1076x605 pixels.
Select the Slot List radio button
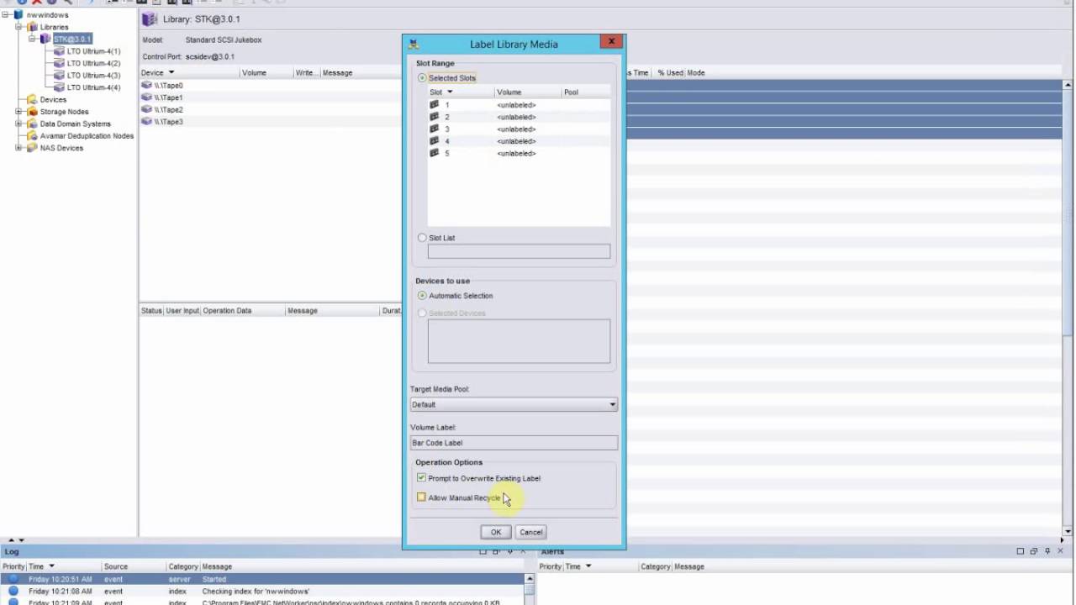(422, 238)
